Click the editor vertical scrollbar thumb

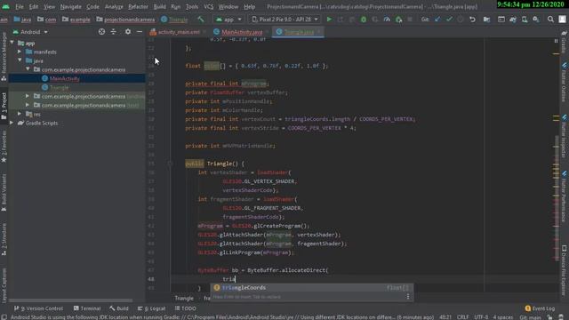tap(556, 197)
